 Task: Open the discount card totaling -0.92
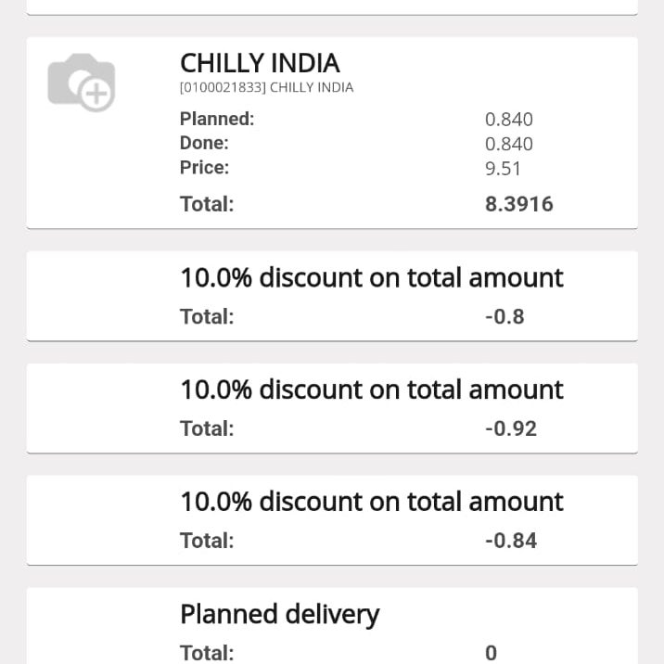click(x=371, y=389)
